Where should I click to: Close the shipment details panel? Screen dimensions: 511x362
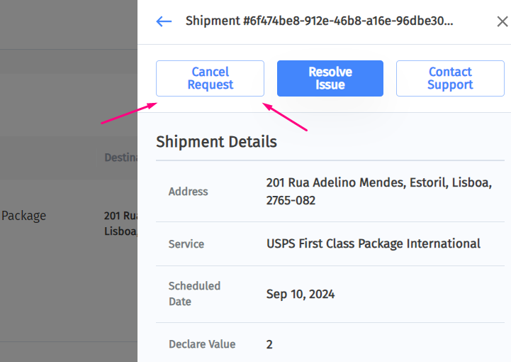[502, 21]
